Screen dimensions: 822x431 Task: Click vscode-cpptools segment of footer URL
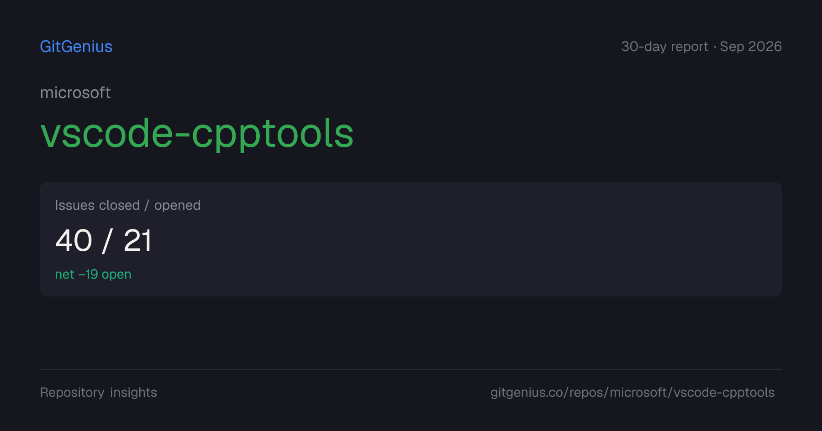click(x=724, y=392)
